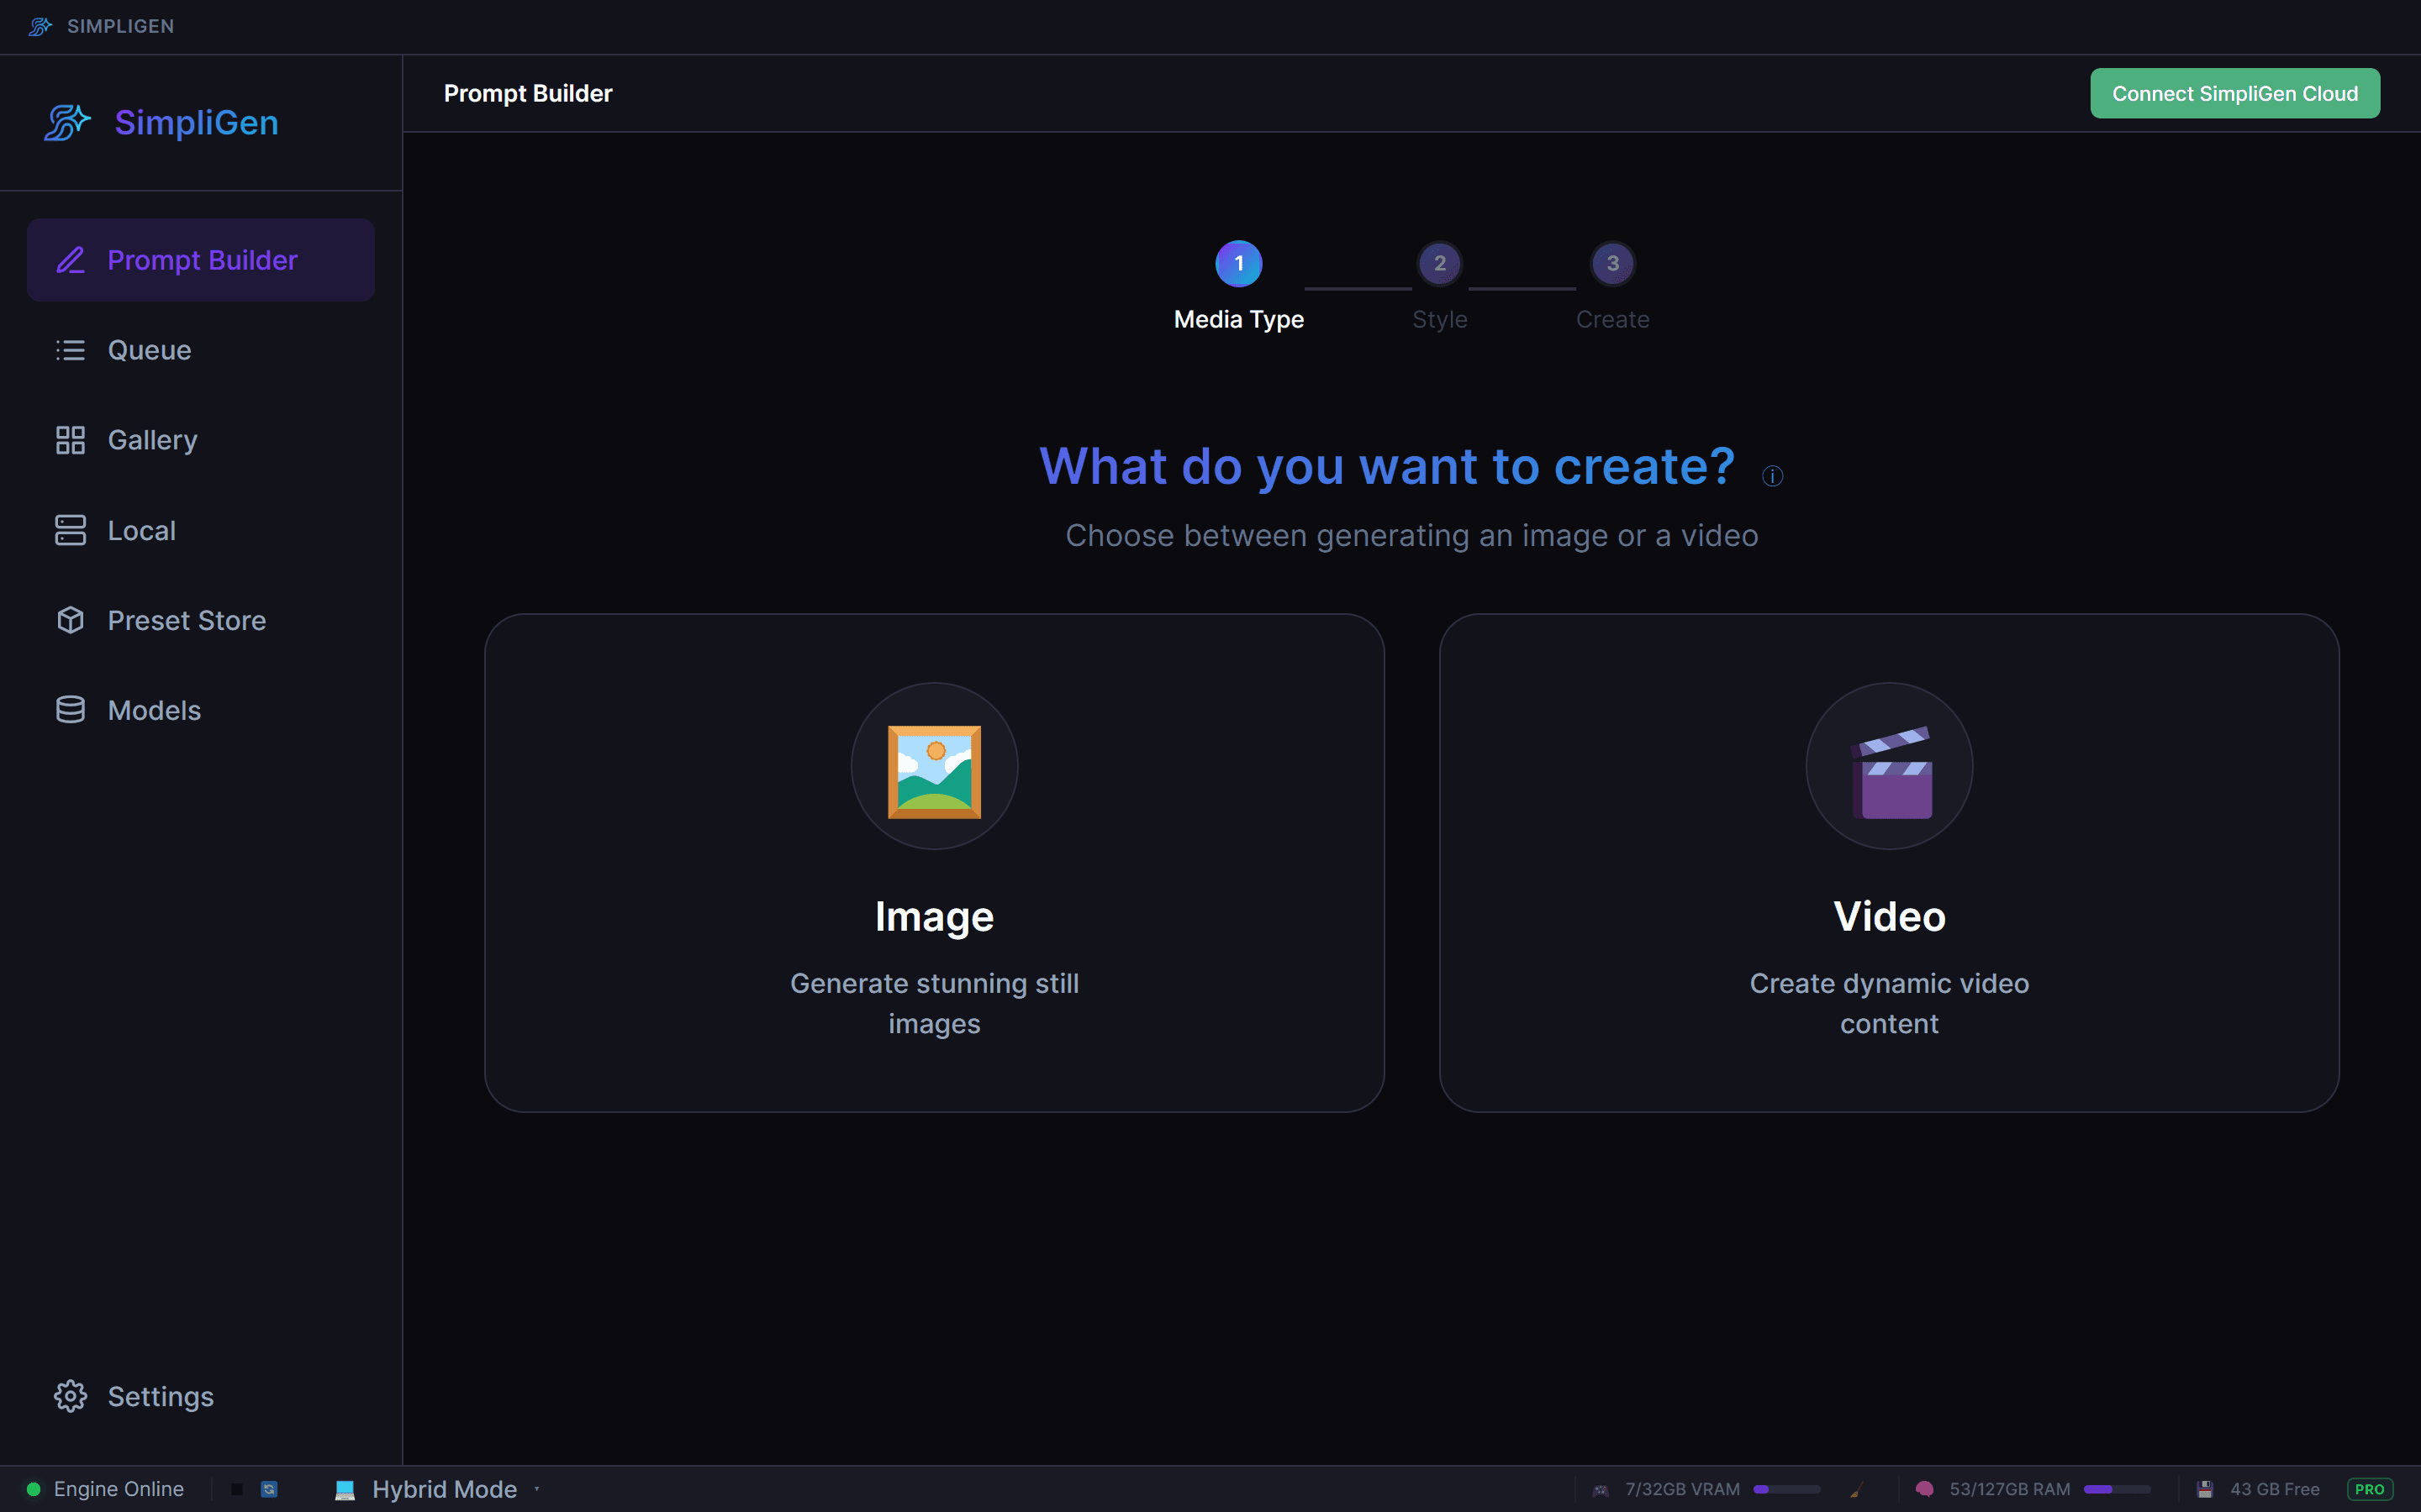This screenshot has width=2421, height=1512.
Task: Choose the Image card title
Action: point(935,916)
